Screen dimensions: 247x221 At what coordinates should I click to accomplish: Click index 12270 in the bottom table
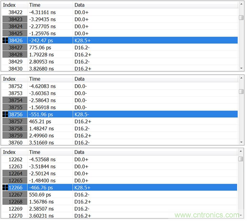(15, 216)
